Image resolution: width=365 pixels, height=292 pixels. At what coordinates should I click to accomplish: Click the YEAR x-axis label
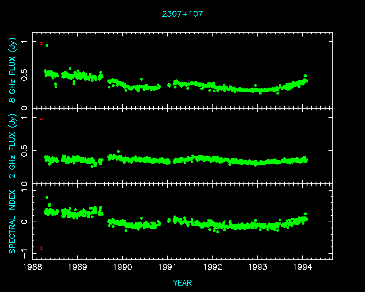[x=182, y=283]
